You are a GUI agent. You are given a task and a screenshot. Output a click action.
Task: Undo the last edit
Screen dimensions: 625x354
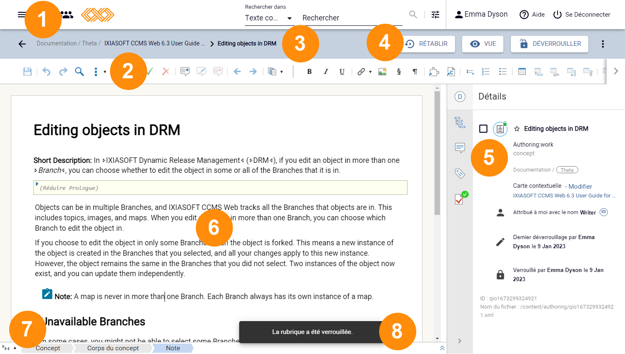[46, 72]
